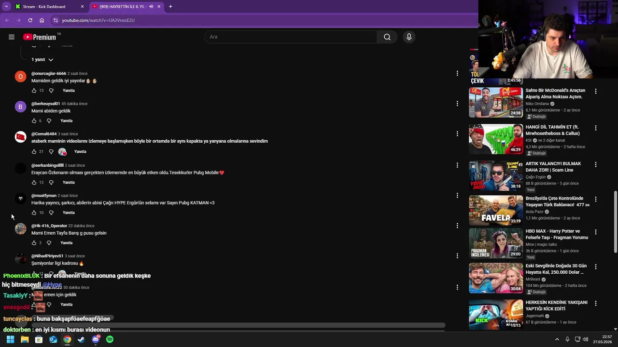Open 'ARTIK YALANCIYI BULMAK DAHA ZOR' video title
This screenshot has height=347, width=618.
(x=553, y=167)
